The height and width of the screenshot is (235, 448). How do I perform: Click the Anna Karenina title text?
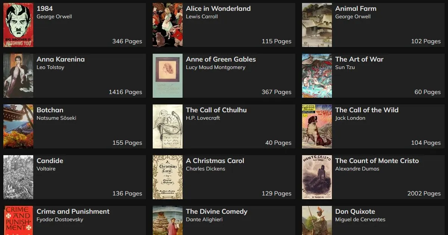(x=60, y=59)
